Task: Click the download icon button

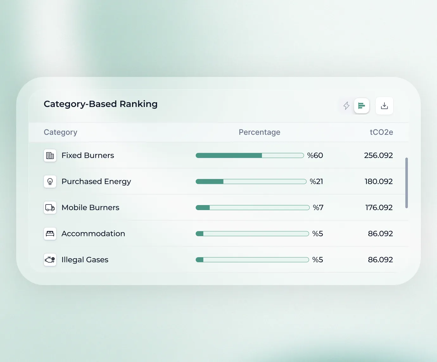Action: tap(384, 106)
